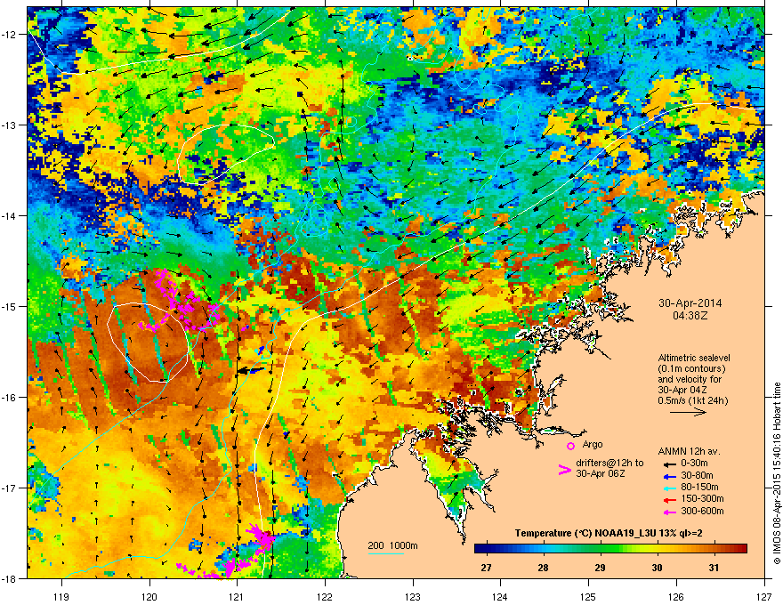This screenshot has height=605, width=783.
Task: Click the 'drifters@12h to' legend text
Action: [609, 463]
